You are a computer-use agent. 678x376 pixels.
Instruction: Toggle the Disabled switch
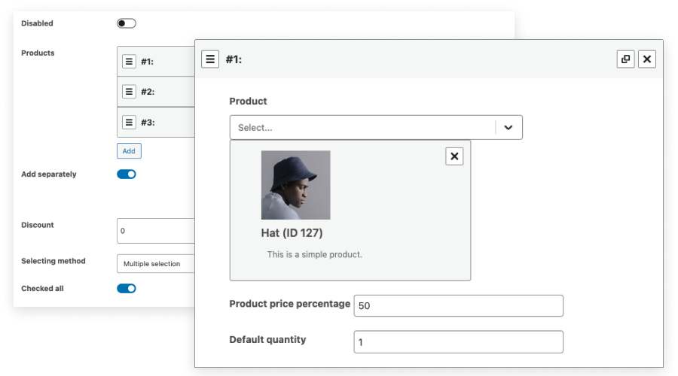click(127, 23)
